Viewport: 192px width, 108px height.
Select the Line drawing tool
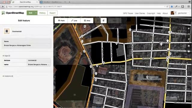(x=74, y=21)
